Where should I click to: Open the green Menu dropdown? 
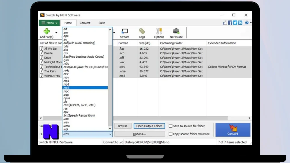tap(49, 23)
